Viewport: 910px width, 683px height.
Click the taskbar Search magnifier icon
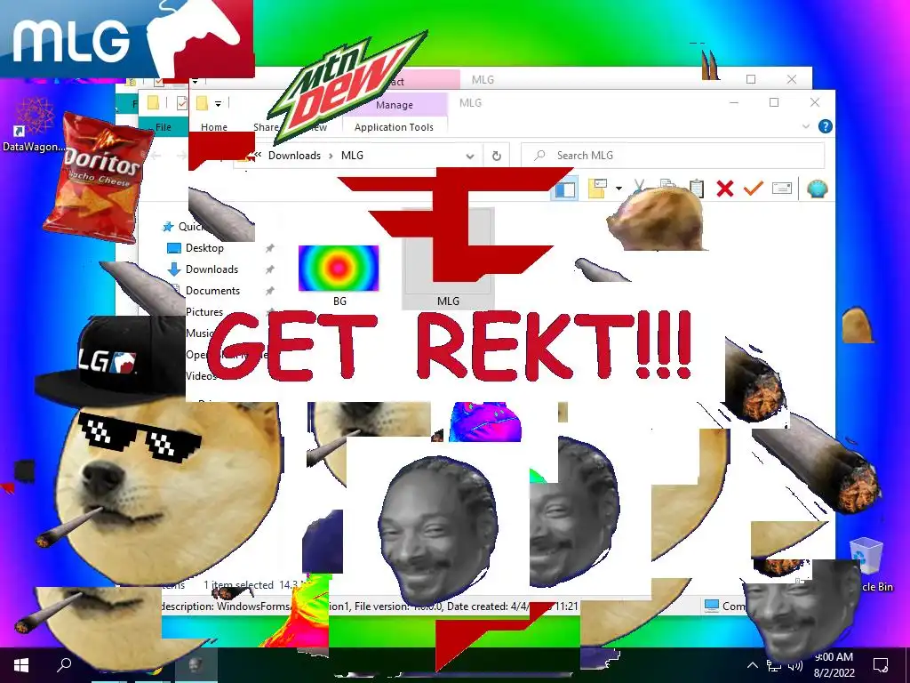(64, 664)
